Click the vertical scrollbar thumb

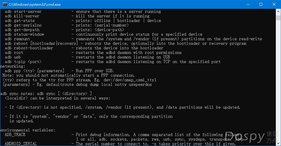pos(278,18)
